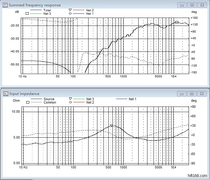Select the Net 1 legend entry in the impedance window
This screenshot has width=210, height=180.
coord(132,99)
